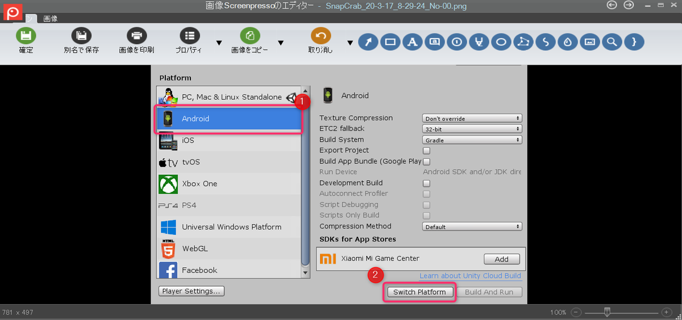
Task: Select PC, Mac & Linux Standalone platform
Action: point(228,97)
